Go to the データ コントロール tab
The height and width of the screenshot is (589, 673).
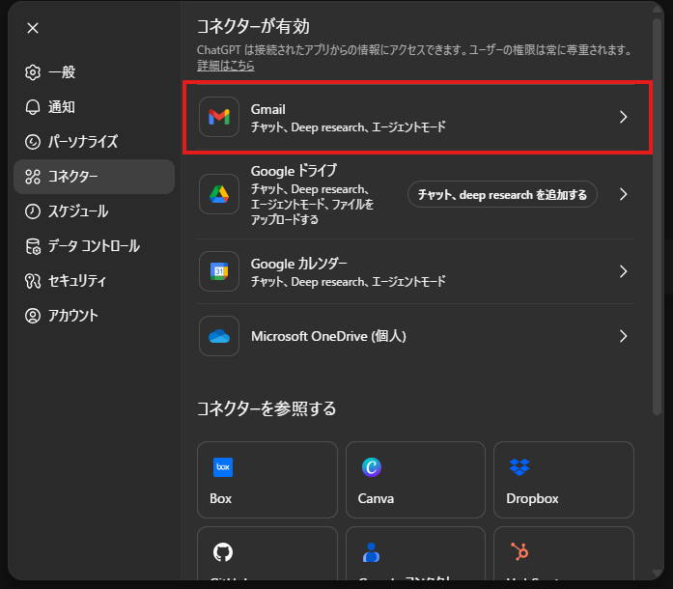93,246
